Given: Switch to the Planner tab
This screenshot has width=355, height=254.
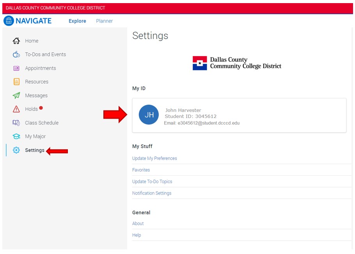Looking at the screenshot, I should [x=104, y=21].
